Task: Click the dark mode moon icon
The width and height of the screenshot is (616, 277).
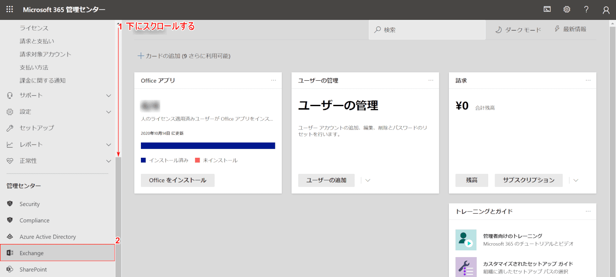Action: [498, 30]
